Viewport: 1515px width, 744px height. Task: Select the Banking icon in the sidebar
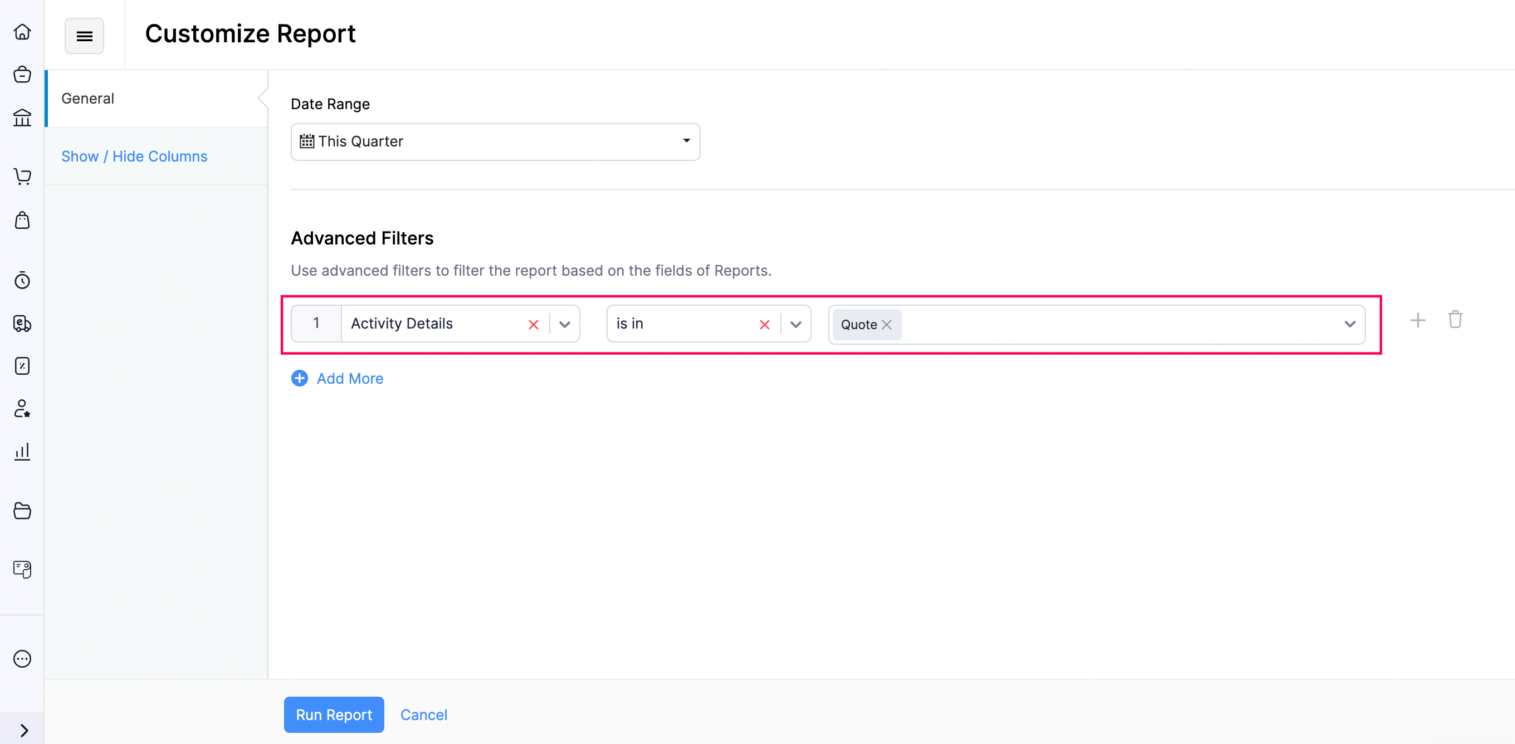click(22, 118)
